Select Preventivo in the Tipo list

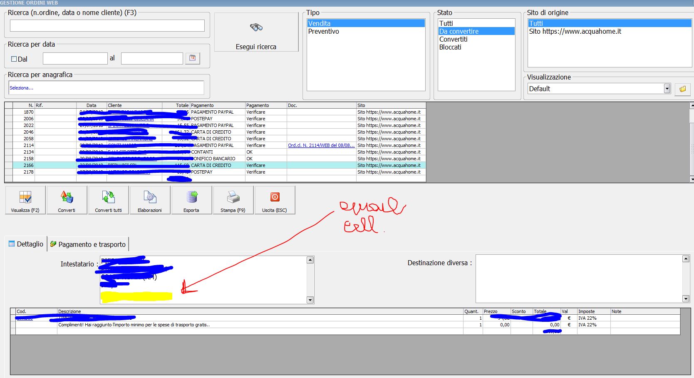pyautogui.click(x=366, y=31)
